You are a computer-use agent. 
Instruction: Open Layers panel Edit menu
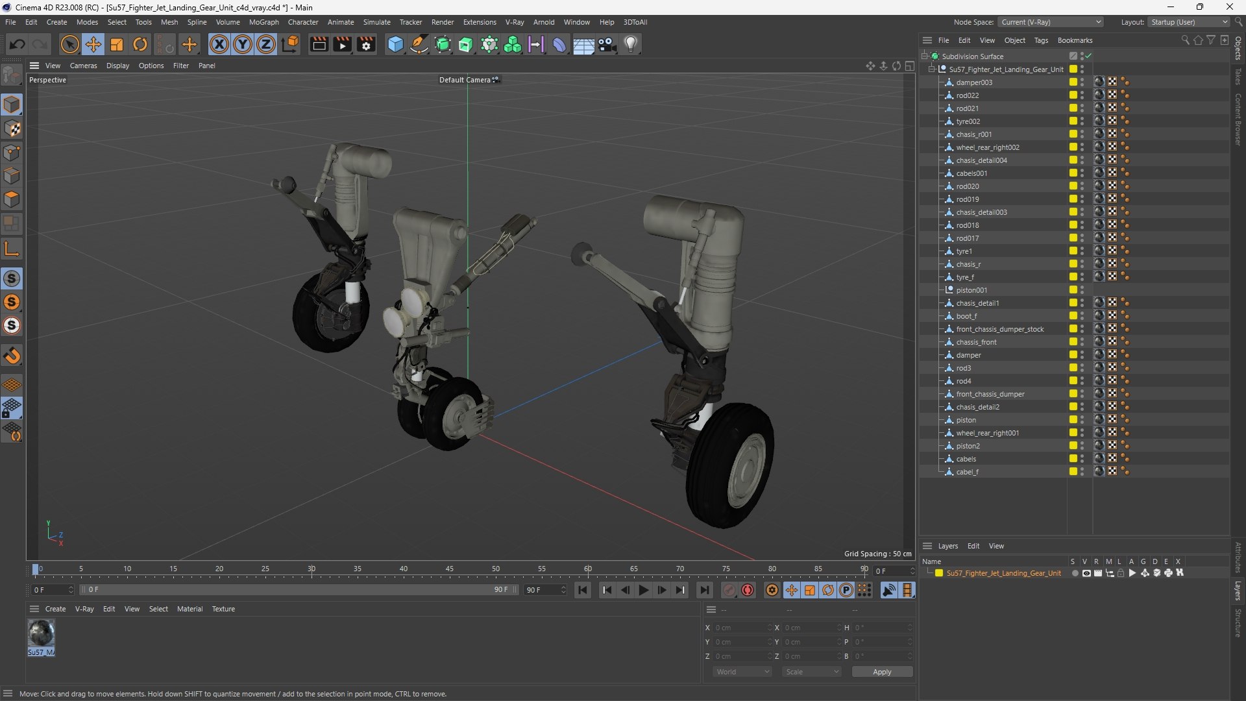click(x=973, y=546)
